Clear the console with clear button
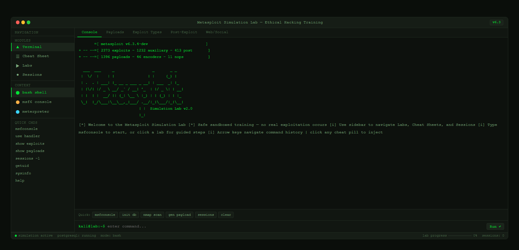The height and width of the screenshot is (250, 519). pos(226,215)
